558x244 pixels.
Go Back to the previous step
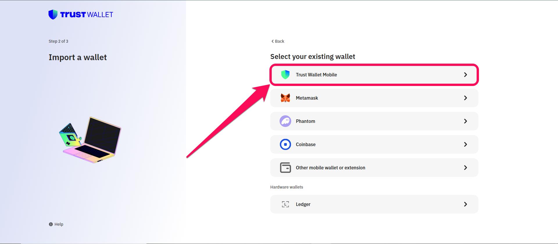pos(277,41)
